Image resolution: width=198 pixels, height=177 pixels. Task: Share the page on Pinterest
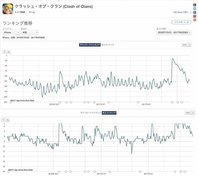(195, 16)
